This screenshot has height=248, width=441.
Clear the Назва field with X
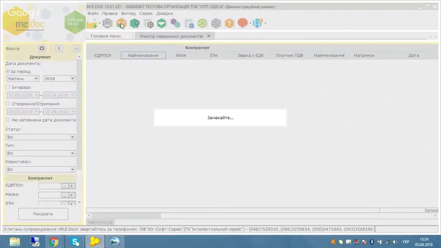[71, 195]
